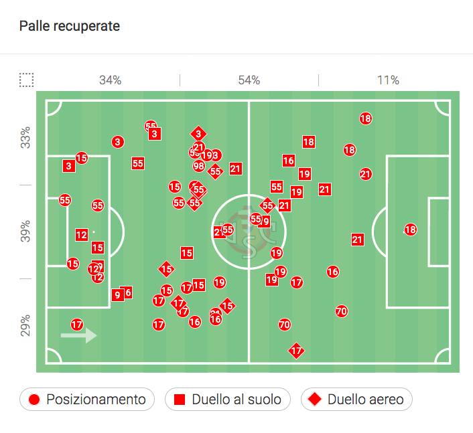Click the 39% central lane label
Screen dimensions: 473x433
click(x=25, y=231)
